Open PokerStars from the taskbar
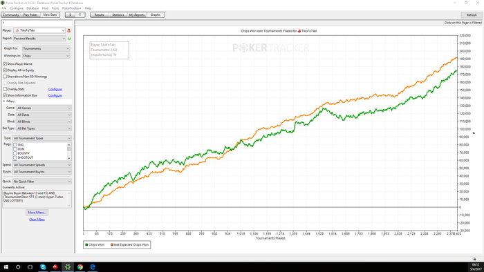The width and height of the screenshot is (484, 272). coord(55,267)
